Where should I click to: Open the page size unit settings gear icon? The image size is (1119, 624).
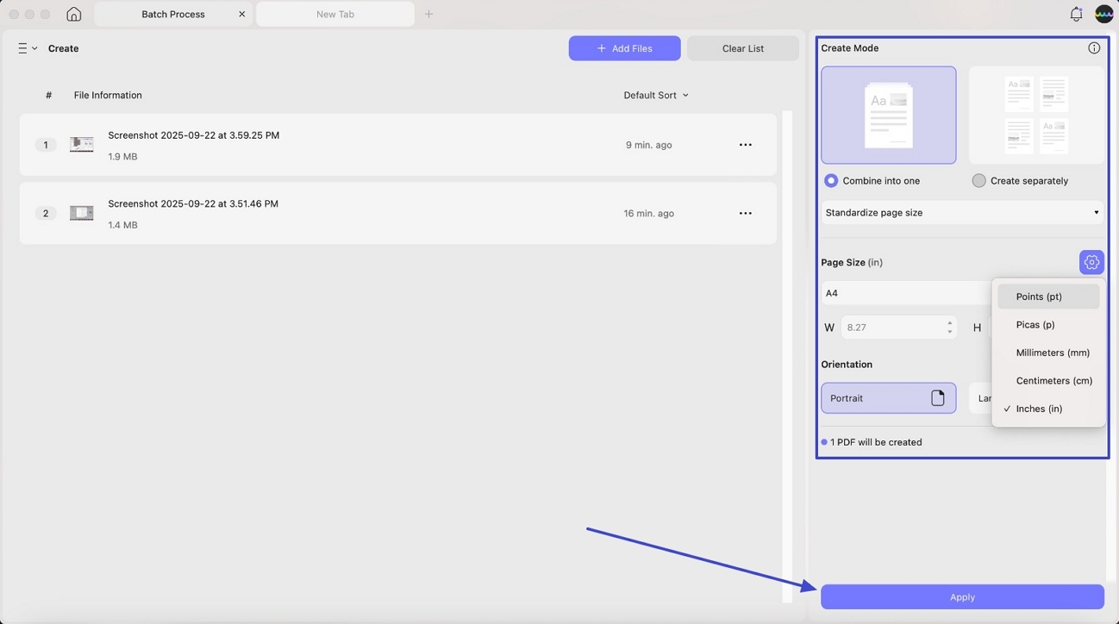(x=1091, y=261)
